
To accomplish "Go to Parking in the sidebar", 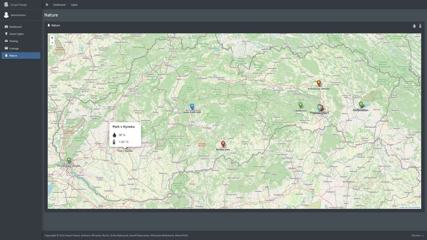I will pos(21,41).
